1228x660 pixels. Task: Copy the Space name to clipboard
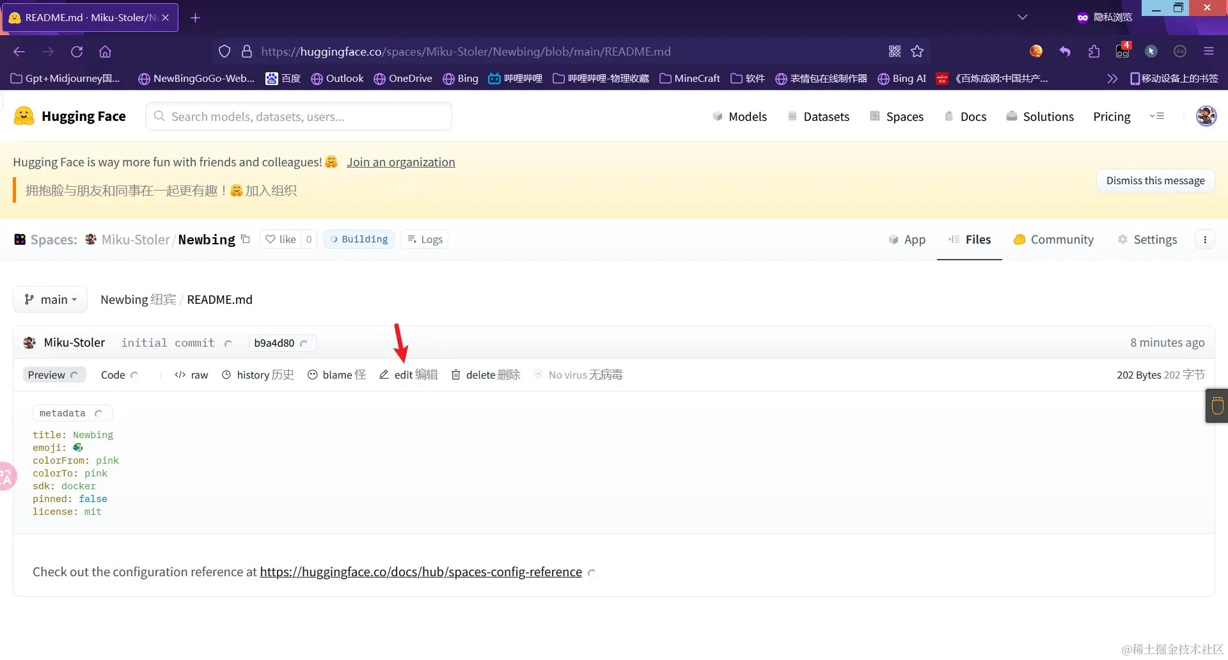pyautogui.click(x=246, y=239)
